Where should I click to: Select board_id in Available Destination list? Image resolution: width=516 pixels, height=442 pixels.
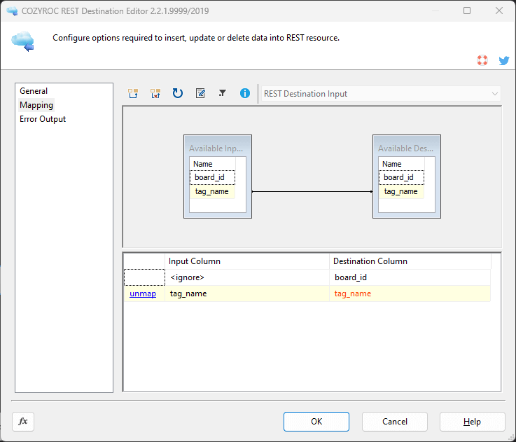tap(401, 177)
